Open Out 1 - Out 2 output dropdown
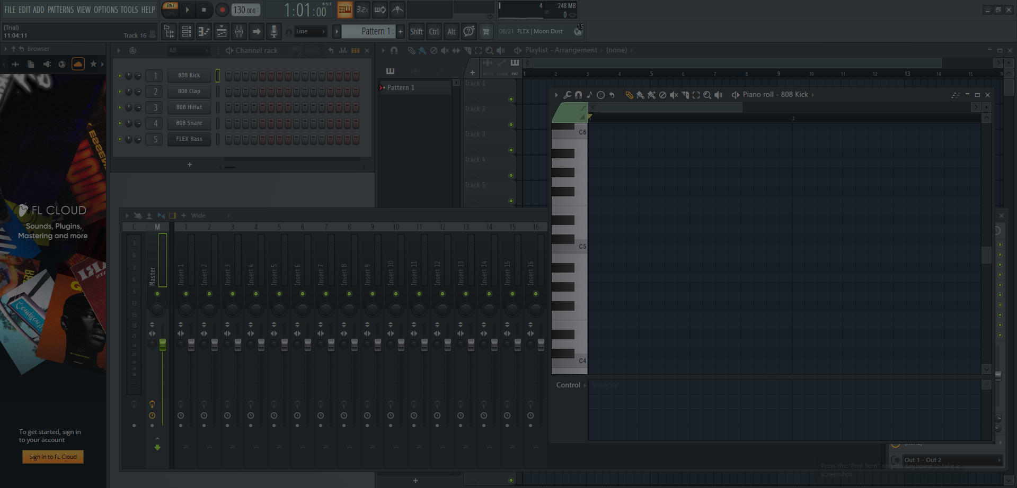This screenshot has width=1017, height=488. pyautogui.click(x=952, y=460)
